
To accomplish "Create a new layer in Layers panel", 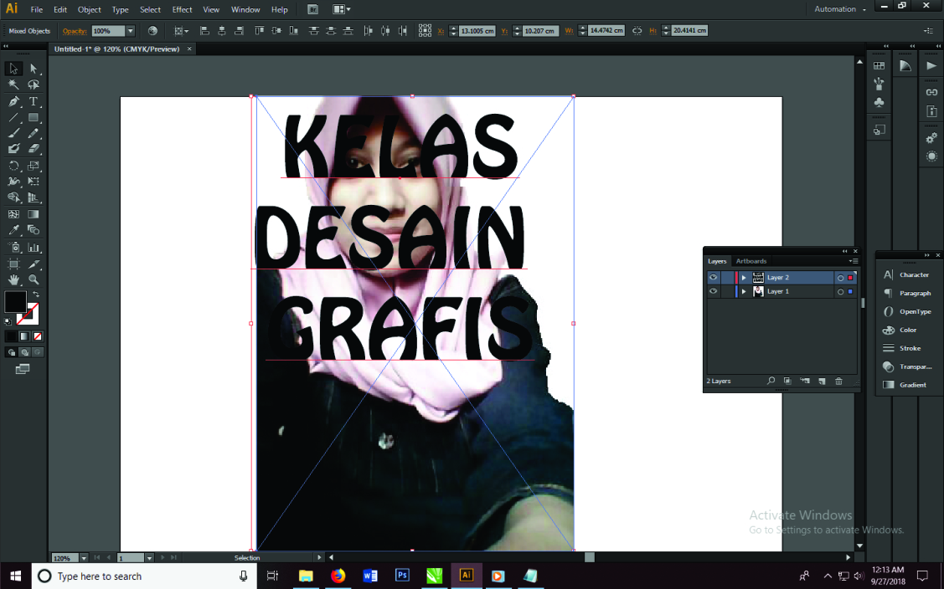I will (x=822, y=382).
